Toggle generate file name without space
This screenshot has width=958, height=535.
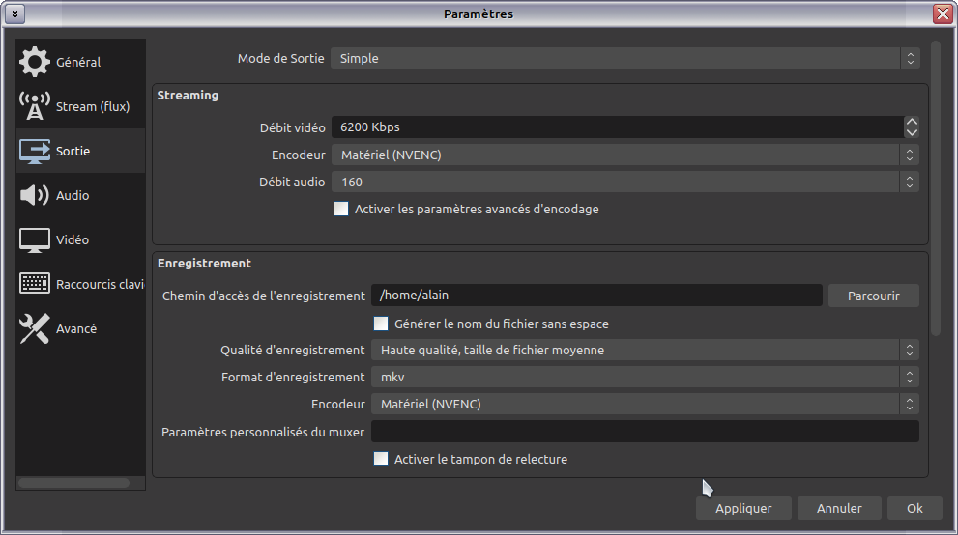click(x=381, y=324)
